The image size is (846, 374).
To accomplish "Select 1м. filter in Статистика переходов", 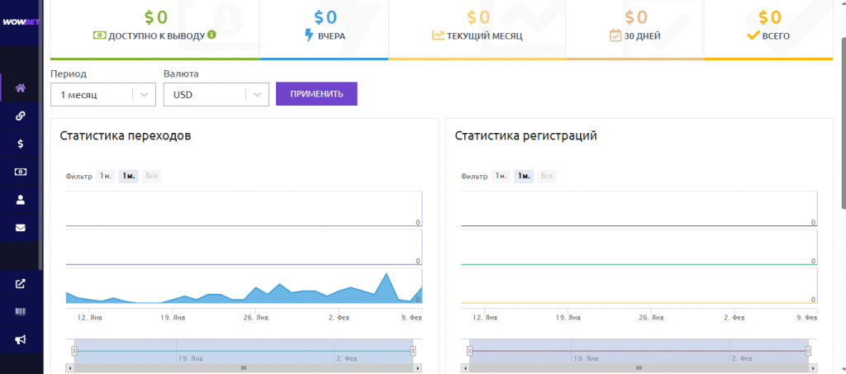I will 128,176.
